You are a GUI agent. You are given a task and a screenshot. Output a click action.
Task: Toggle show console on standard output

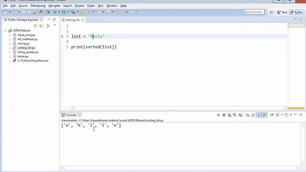pos(259,115)
